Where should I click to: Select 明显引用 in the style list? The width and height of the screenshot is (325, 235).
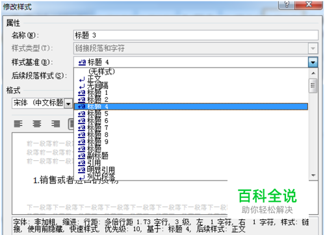[190, 169]
